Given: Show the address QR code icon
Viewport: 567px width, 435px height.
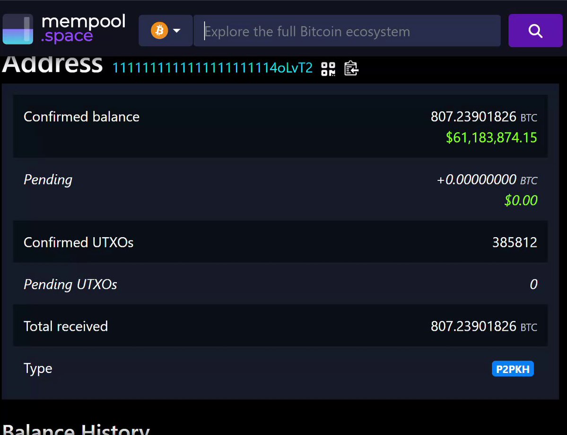Looking at the screenshot, I should click(x=328, y=69).
